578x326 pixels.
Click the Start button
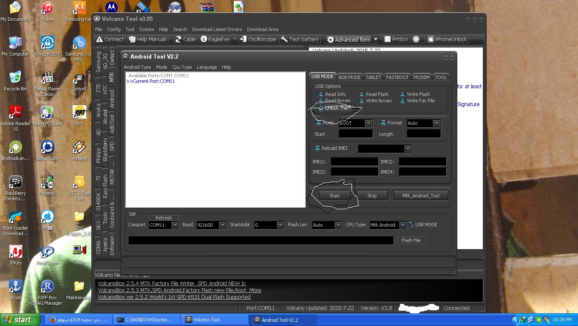334,195
